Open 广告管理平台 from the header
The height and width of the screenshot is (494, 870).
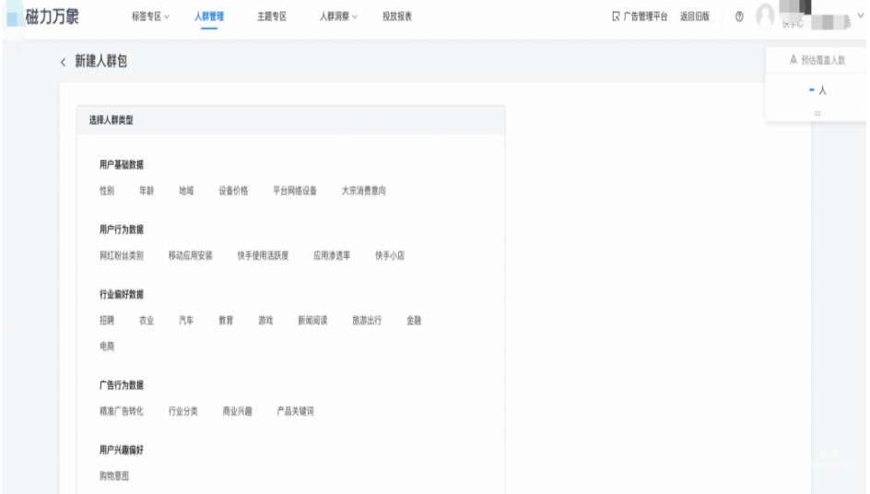pos(640,18)
